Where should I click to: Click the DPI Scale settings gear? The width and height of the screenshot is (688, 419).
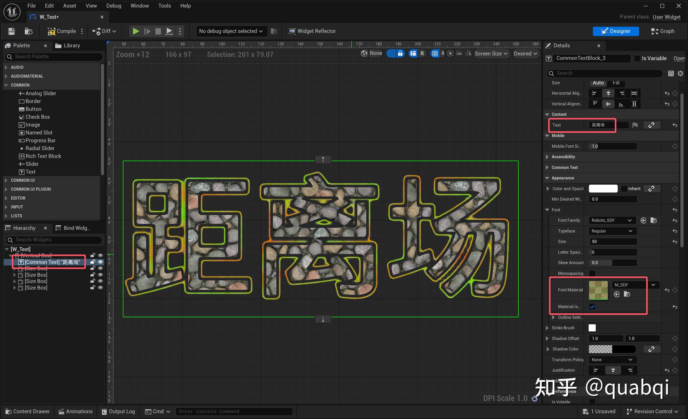click(534, 399)
